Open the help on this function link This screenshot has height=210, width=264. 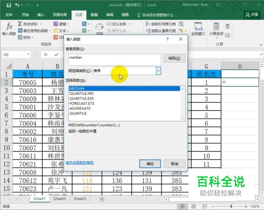point(80,163)
